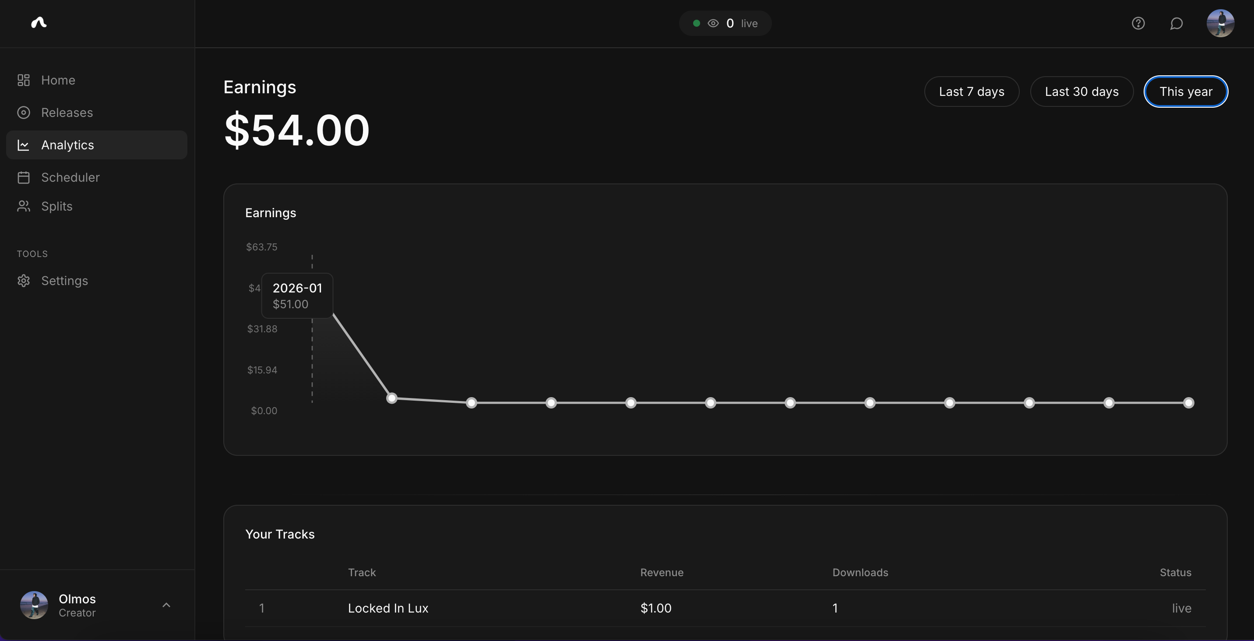
Task: Click the Settings gear icon
Action: pyautogui.click(x=23, y=281)
